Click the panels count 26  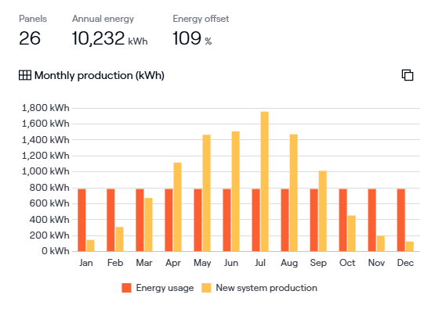[30, 38]
